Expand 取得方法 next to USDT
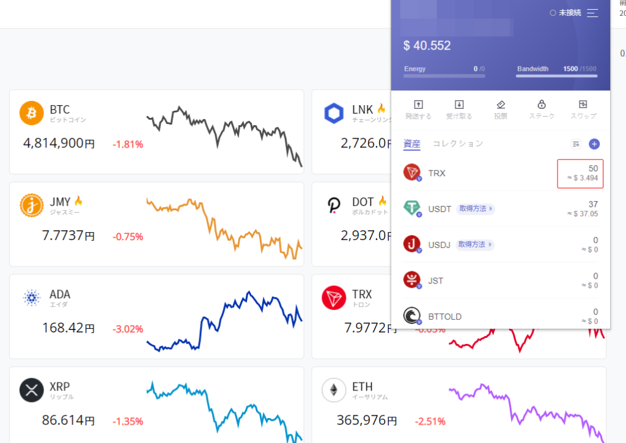The image size is (626, 443). 476,209
